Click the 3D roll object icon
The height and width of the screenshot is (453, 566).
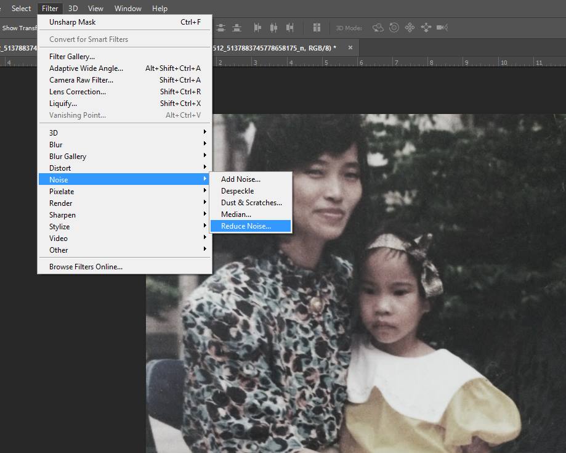click(394, 28)
